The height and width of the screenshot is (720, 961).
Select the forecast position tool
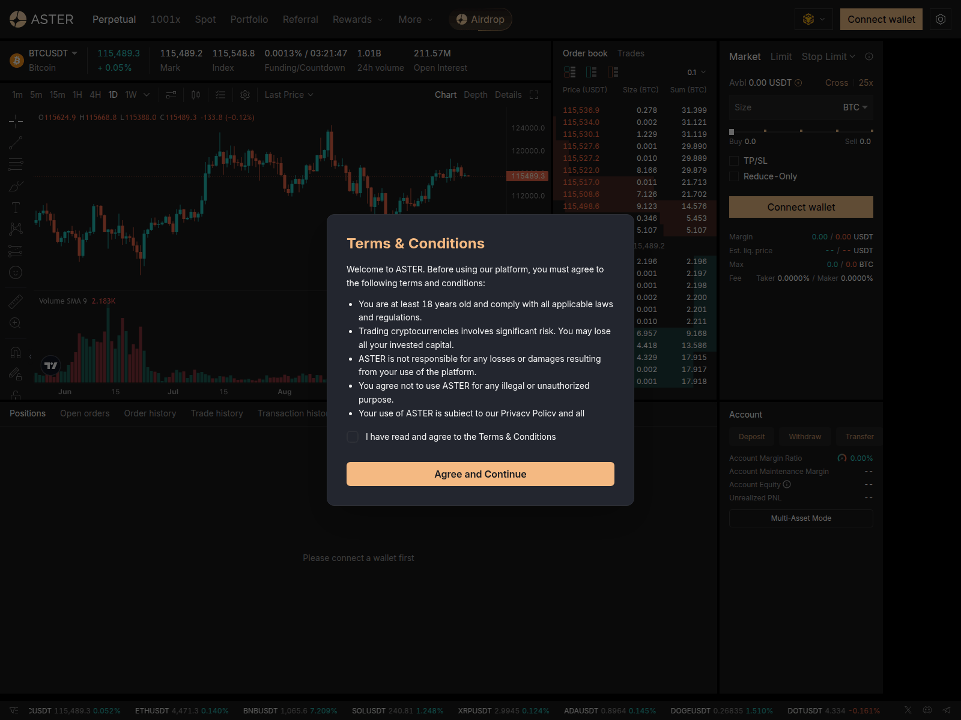(16, 251)
